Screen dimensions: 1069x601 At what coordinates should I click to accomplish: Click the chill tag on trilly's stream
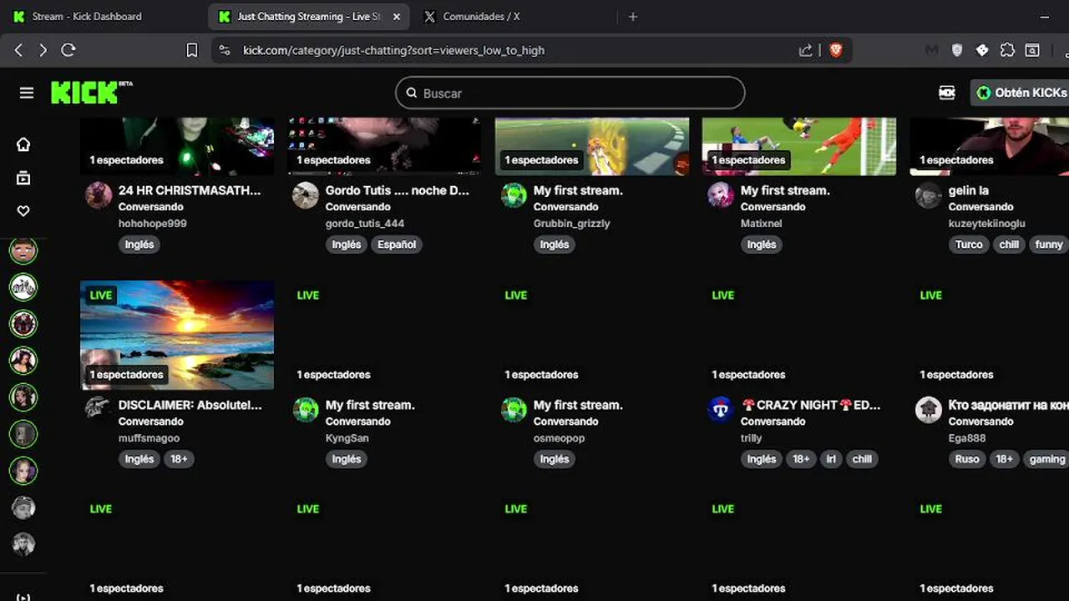tap(862, 459)
